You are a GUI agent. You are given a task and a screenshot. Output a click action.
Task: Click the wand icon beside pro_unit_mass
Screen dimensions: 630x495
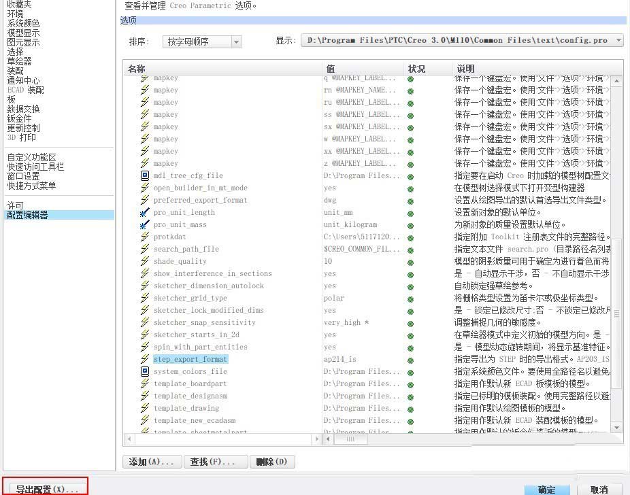pos(145,224)
